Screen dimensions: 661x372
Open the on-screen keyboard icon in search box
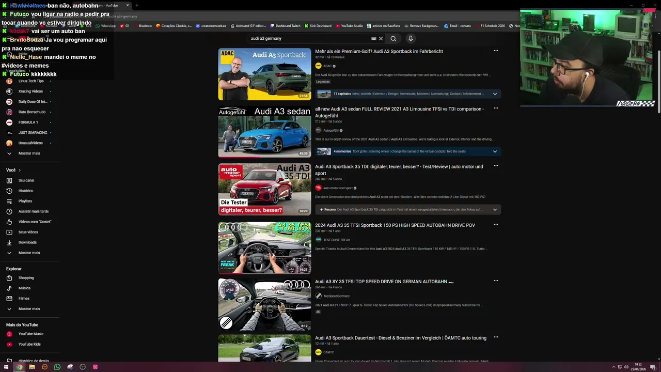(x=373, y=38)
